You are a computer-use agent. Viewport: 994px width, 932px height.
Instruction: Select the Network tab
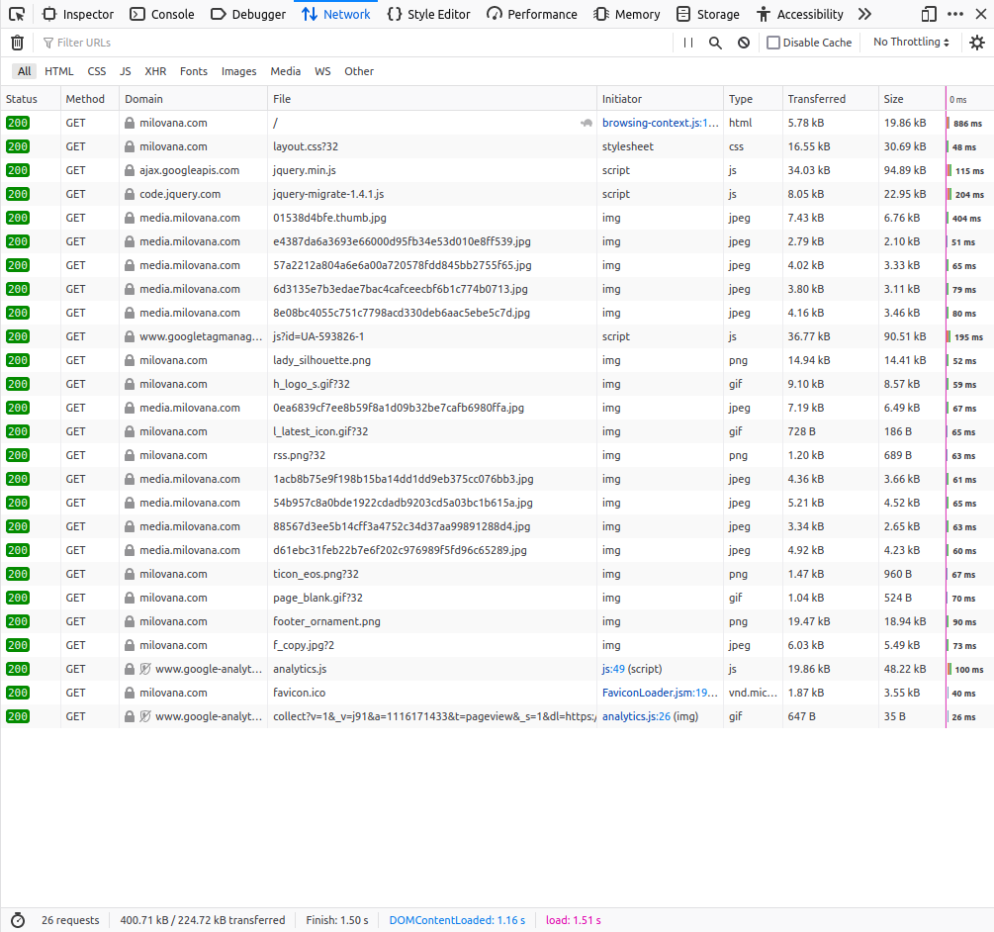click(x=336, y=14)
